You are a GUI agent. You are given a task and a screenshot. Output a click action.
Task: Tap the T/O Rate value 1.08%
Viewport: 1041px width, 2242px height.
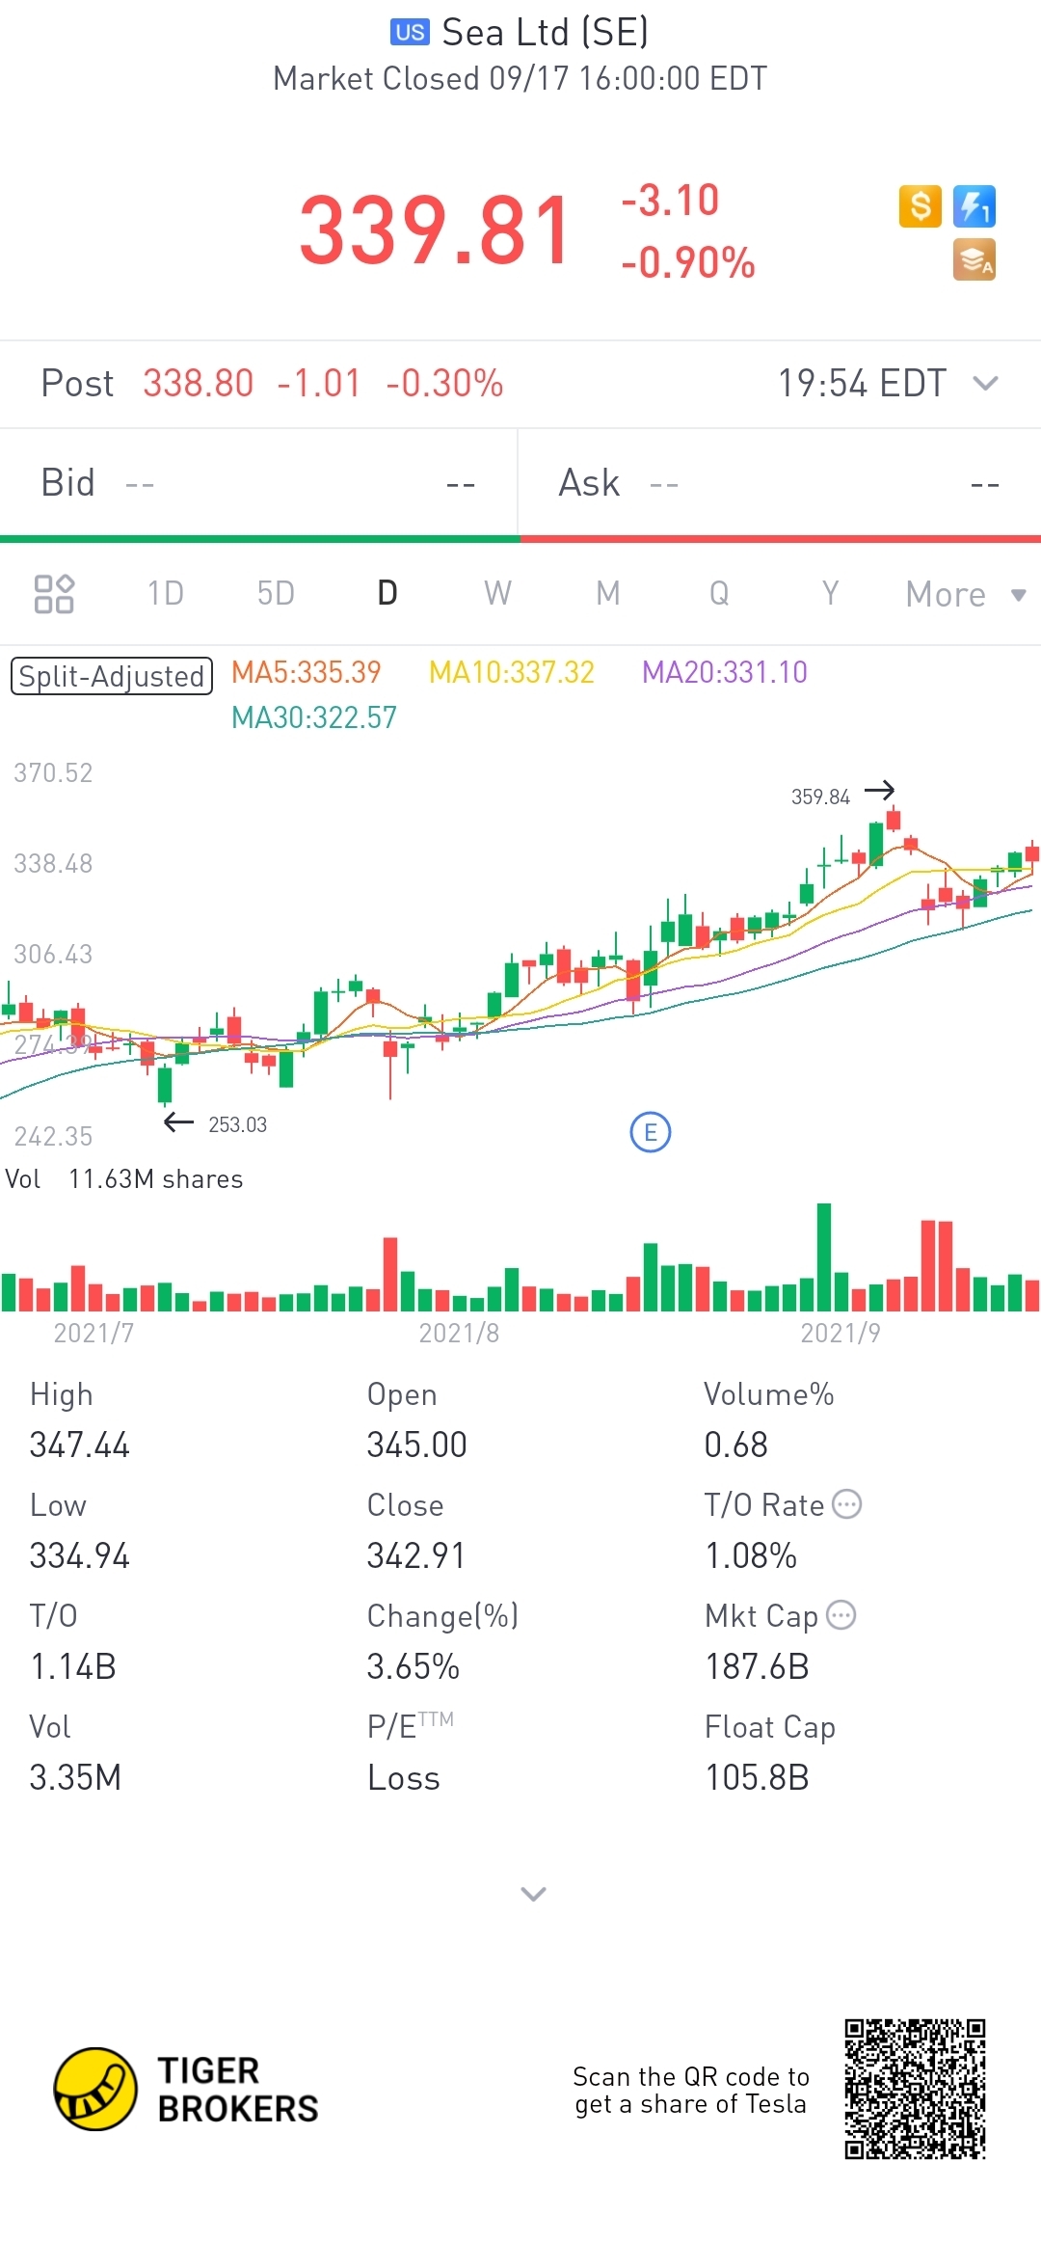[751, 1555]
